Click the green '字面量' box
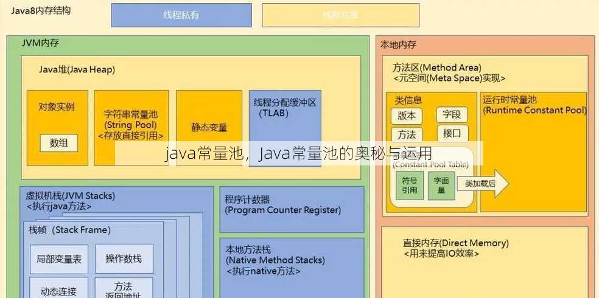This screenshot has width=599, height=298. pos(441,185)
